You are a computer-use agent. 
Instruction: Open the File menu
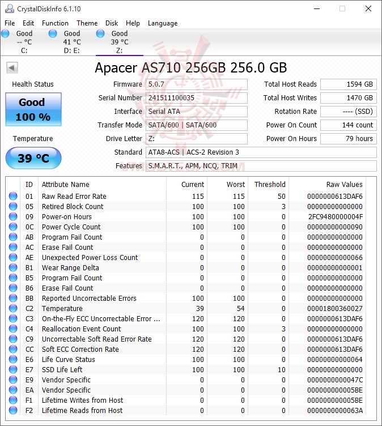[10, 23]
